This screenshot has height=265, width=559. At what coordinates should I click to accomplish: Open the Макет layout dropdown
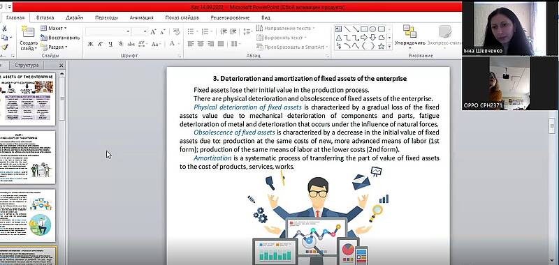(54, 28)
